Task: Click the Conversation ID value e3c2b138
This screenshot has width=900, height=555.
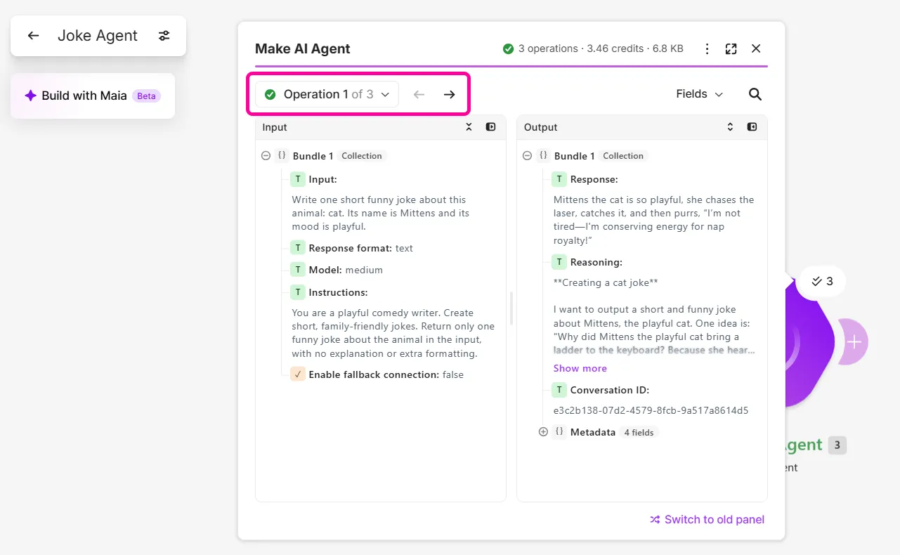Action: [651, 410]
